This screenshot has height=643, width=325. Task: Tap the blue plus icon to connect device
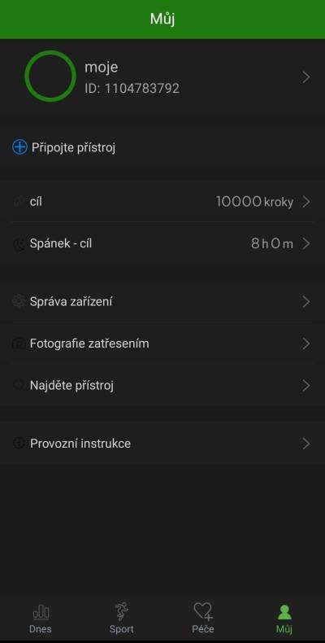[19, 147]
